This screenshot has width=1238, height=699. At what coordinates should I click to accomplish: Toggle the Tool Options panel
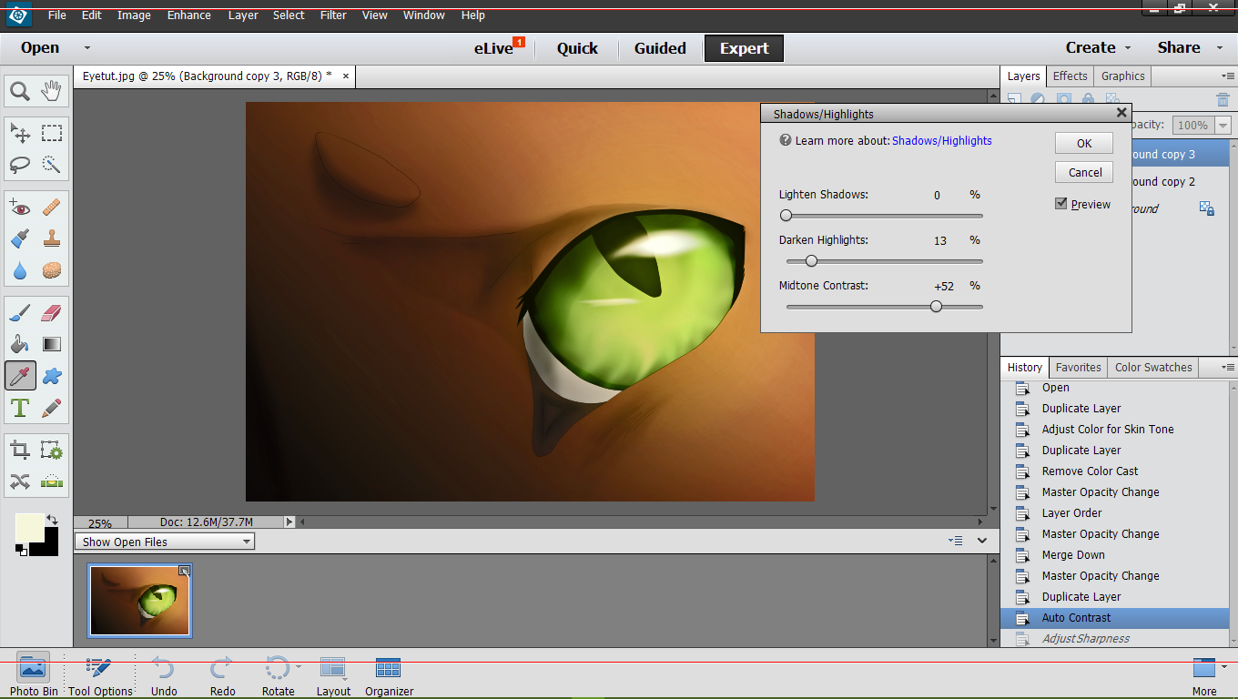click(x=100, y=675)
